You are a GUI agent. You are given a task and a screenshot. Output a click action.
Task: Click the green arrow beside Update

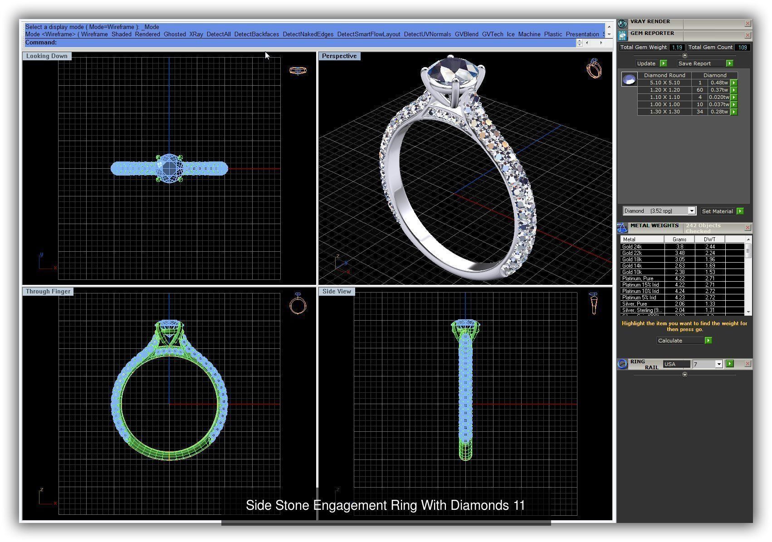coord(663,63)
